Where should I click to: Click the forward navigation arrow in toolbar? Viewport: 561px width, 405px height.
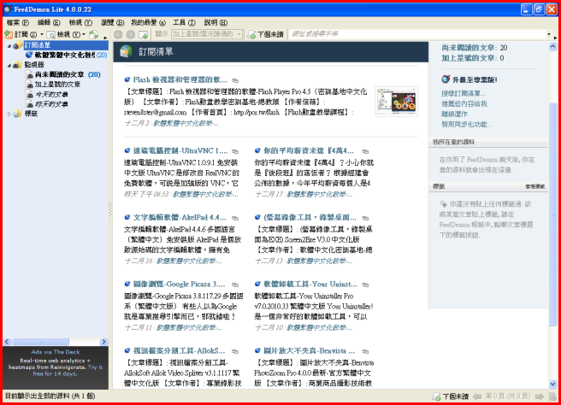(x=131, y=34)
